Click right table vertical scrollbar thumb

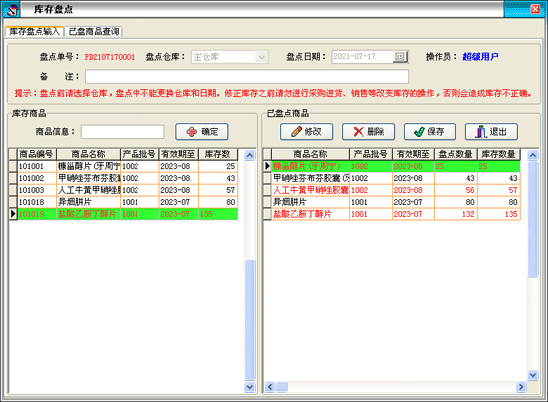click(533, 219)
